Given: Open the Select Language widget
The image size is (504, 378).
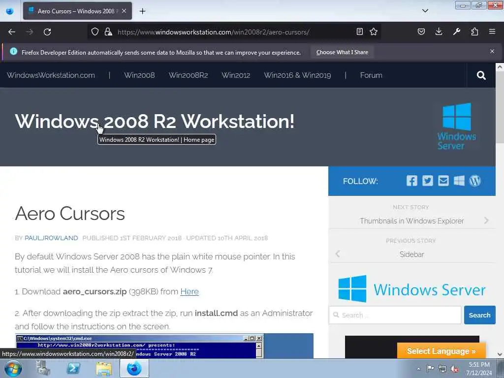Looking at the screenshot, I should click(x=441, y=351).
